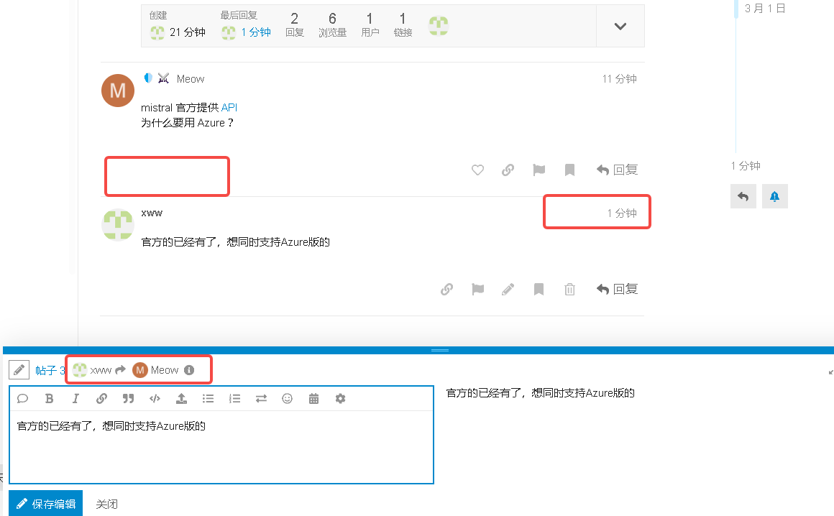Click inside the composer text area
834x516 pixels.
pos(221,446)
